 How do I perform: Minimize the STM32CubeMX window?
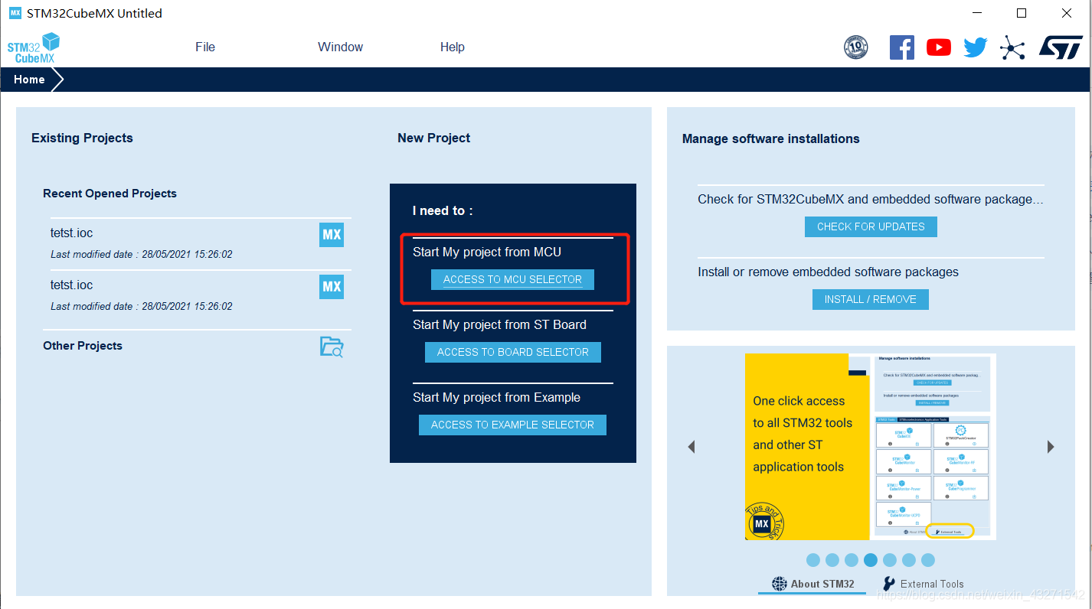(x=976, y=13)
